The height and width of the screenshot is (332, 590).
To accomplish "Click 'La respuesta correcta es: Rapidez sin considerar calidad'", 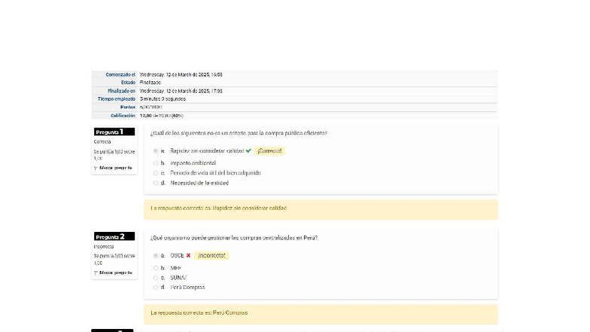I will tap(218, 208).
